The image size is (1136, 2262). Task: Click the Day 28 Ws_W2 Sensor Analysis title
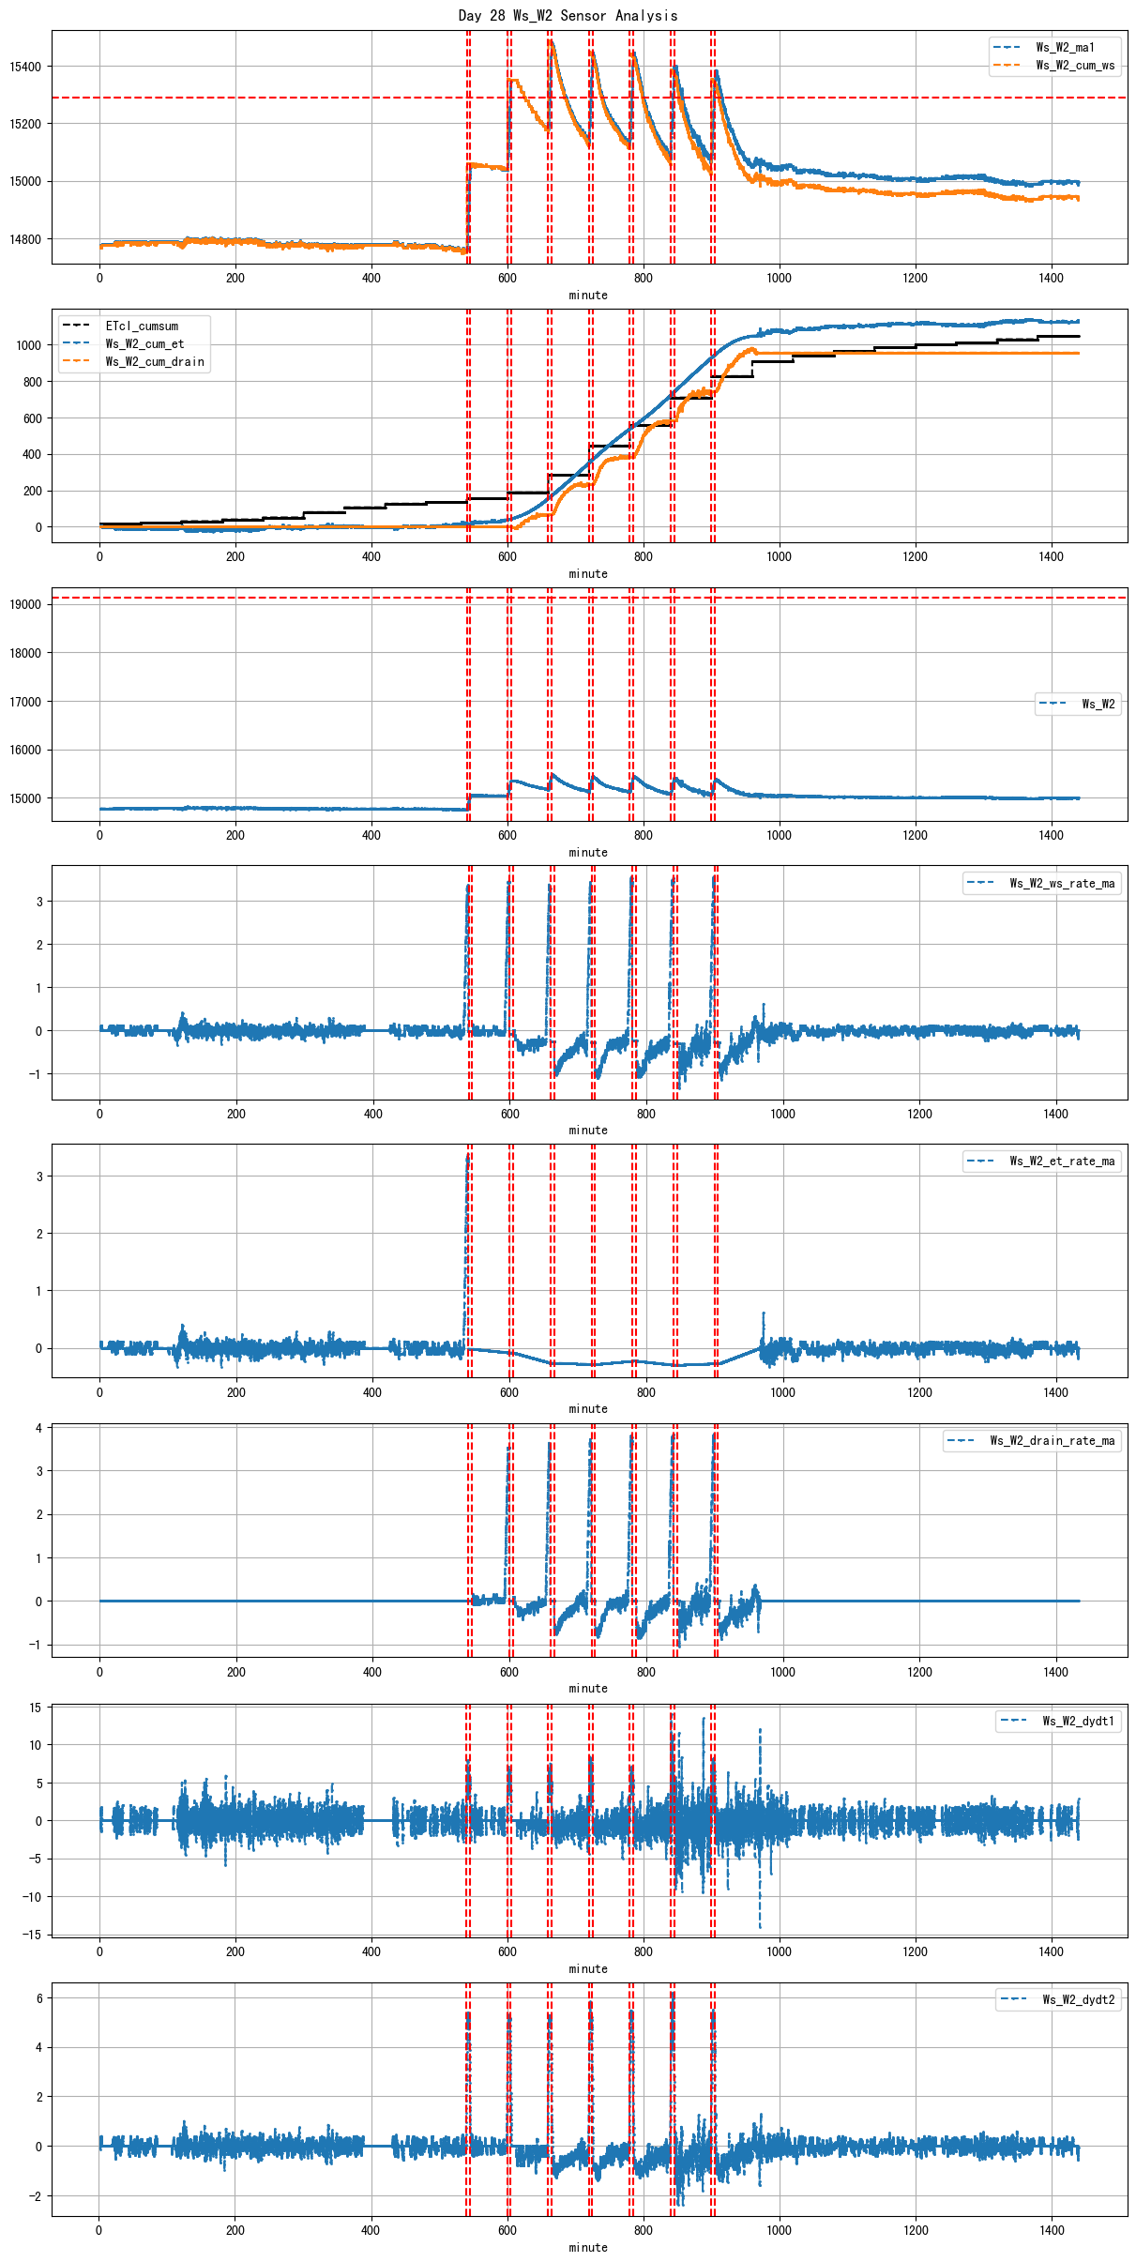click(568, 15)
